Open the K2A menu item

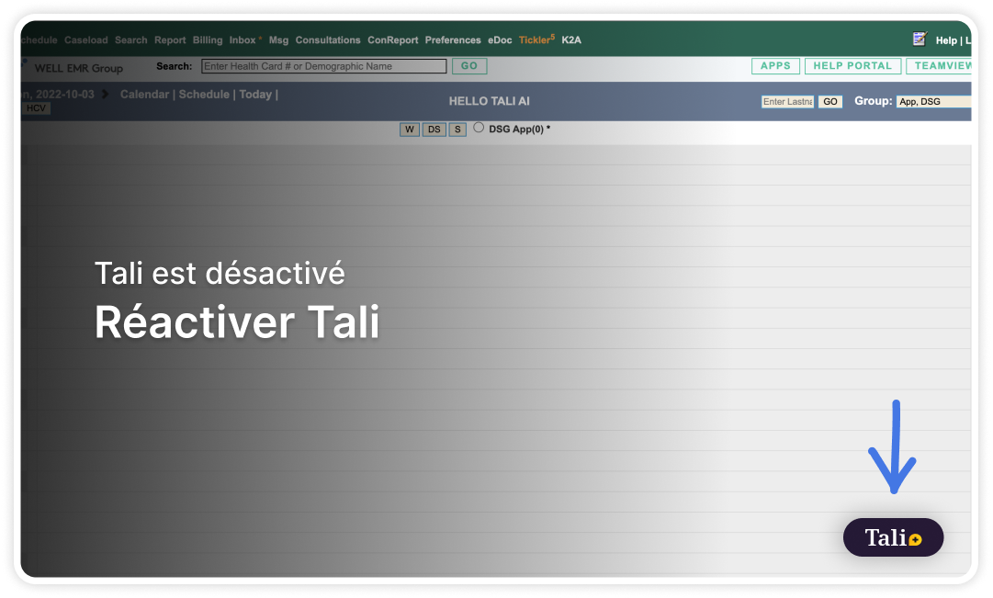click(x=571, y=39)
